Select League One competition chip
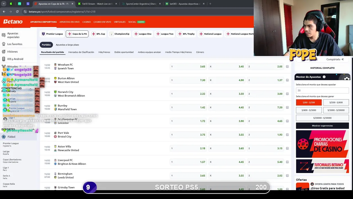353x199 pixels. pyautogui.click(x=143, y=34)
